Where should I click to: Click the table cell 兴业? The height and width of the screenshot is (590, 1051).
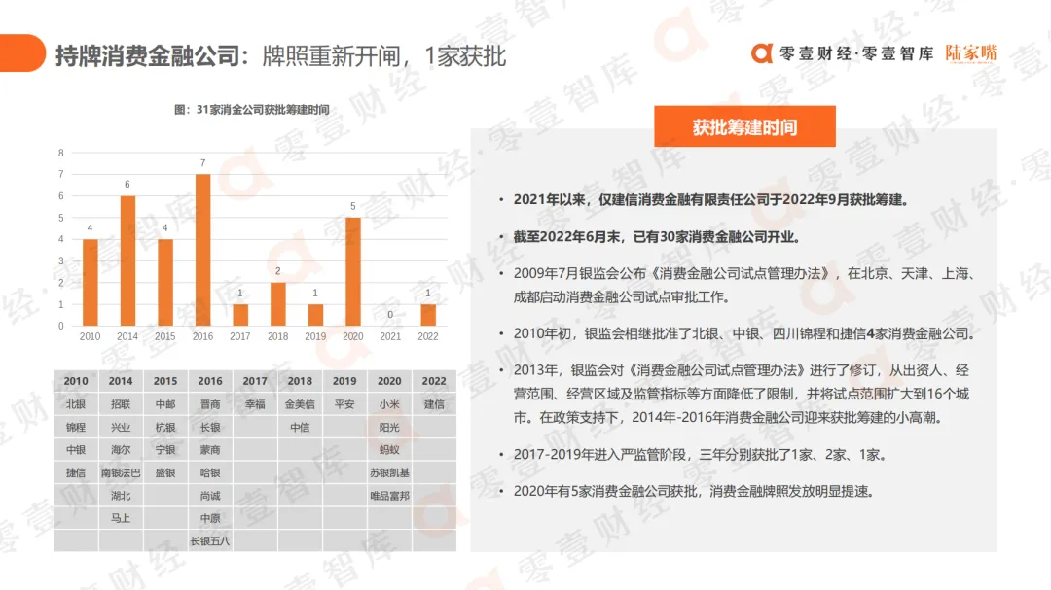[121, 428]
